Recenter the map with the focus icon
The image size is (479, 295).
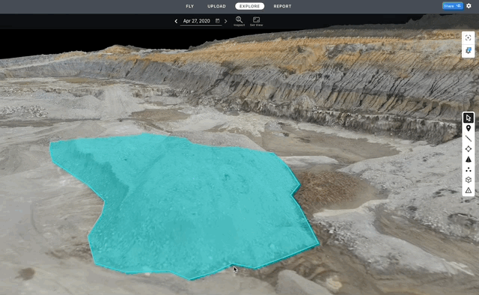click(x=468, y=38)
